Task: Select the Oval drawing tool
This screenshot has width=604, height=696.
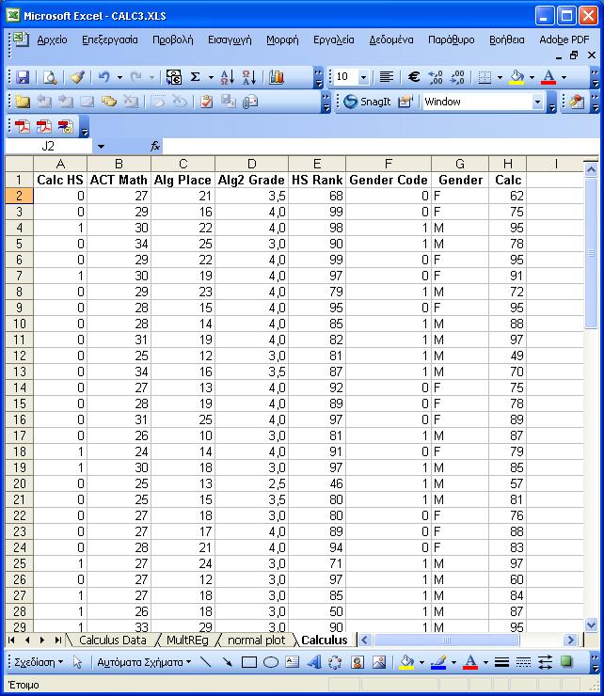Action: pos(271,662)
